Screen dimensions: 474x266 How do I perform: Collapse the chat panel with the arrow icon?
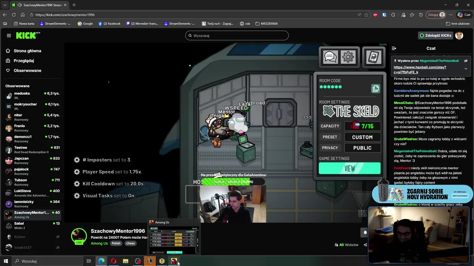click(394, 48)
